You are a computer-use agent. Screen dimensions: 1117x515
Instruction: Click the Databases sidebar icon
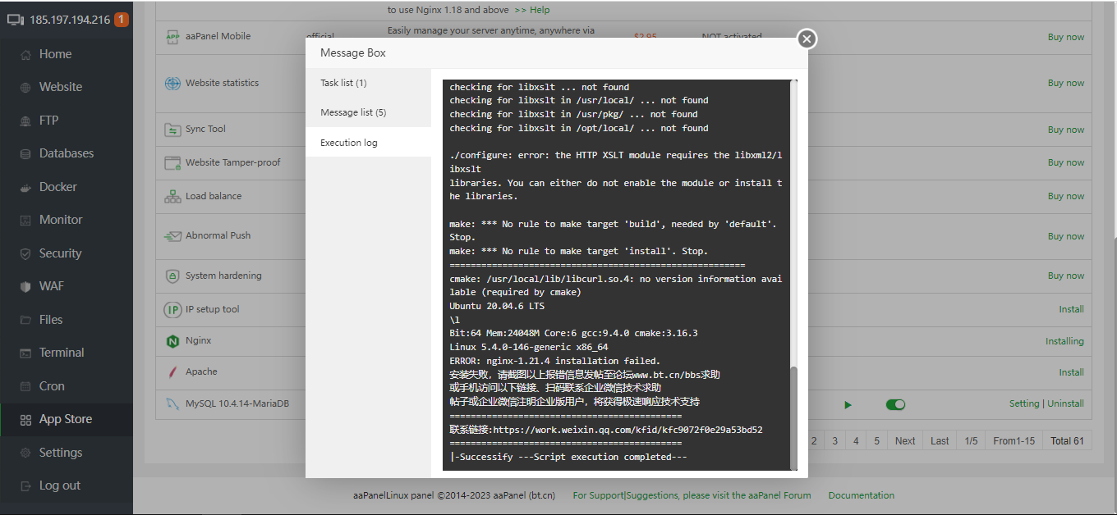pos(25,154)
